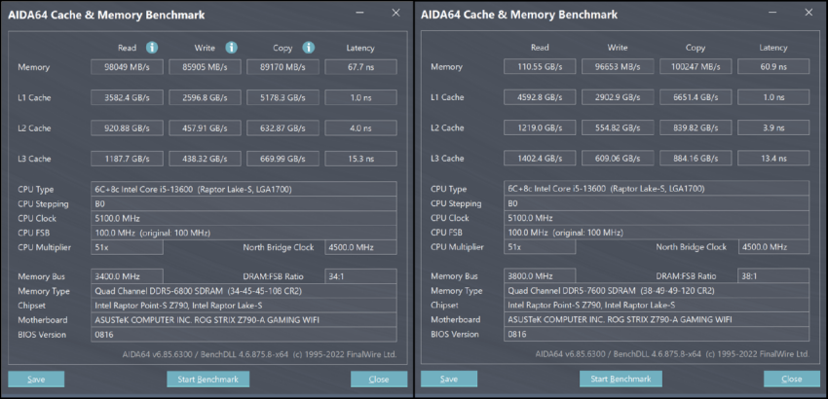Click the info icon beside Write column
828x399 pixels.
[x=232, y=47]
